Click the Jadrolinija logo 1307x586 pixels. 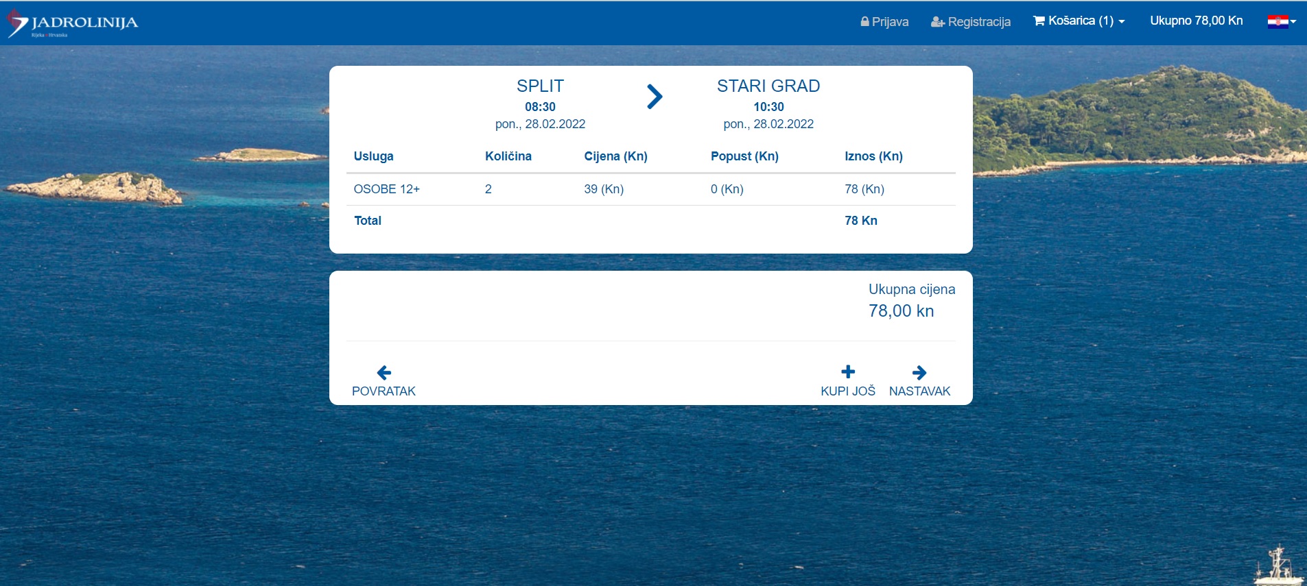(73, 23)
